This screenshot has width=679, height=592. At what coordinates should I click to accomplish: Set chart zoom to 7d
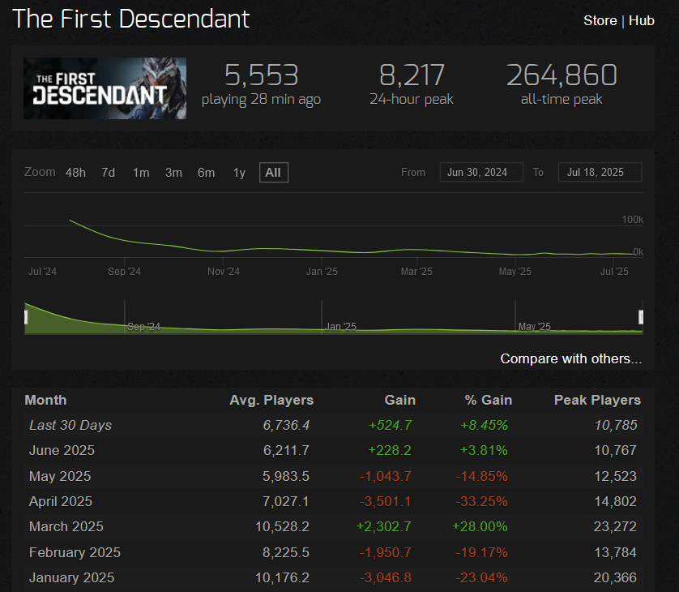click(109, 173)
